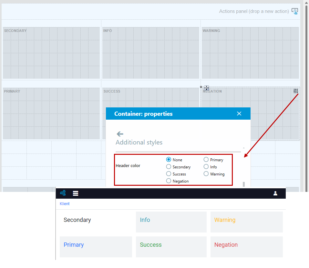Go back using the arrow above Additional styles
This screenshot has width=309, height=268.
pos(120,134)
